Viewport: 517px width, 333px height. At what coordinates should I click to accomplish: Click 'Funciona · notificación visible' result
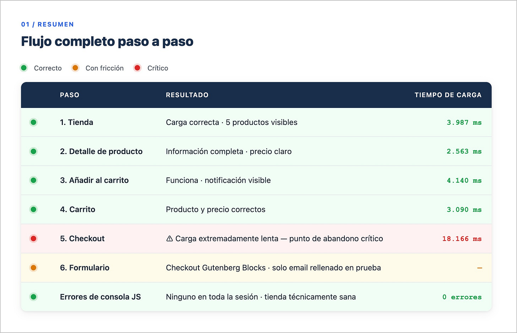tap(218, 180)
